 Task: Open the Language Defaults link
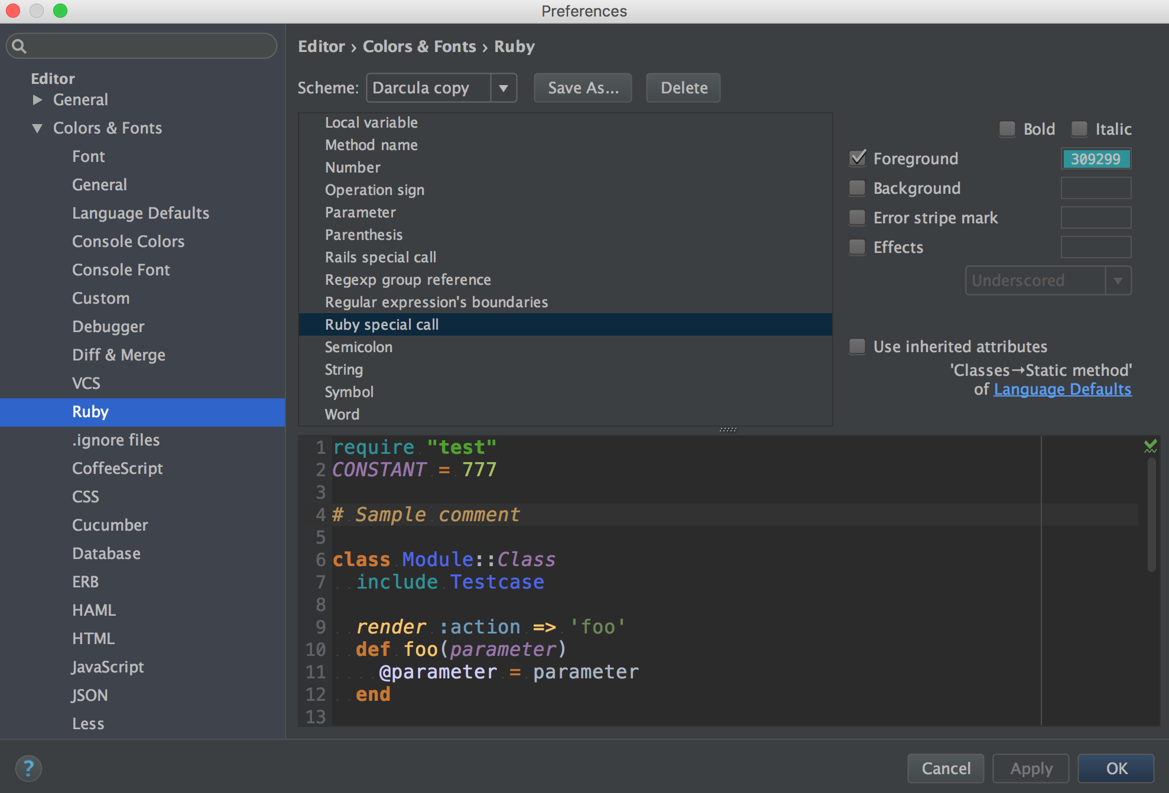click(1062, 389)
